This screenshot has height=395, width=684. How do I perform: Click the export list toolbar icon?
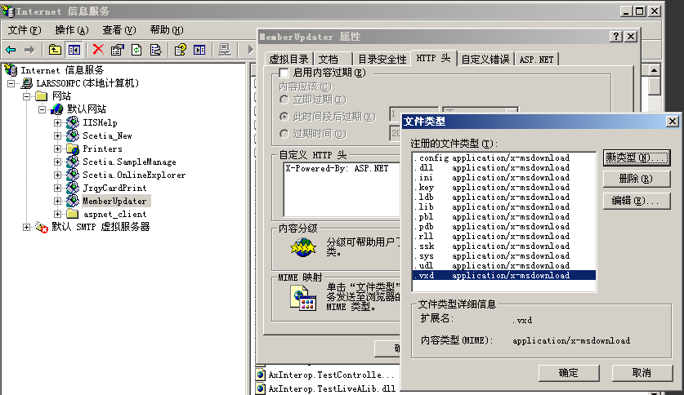(155, 50)
